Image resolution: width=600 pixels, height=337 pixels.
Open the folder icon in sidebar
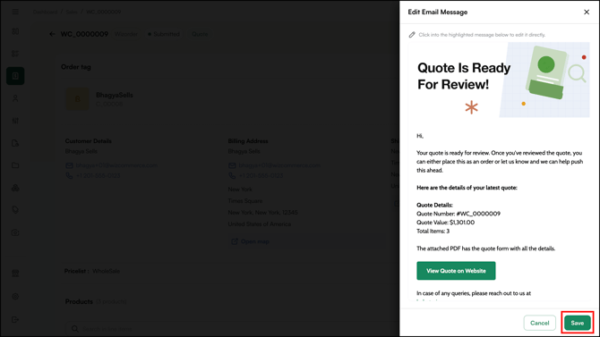click(15, 165)
